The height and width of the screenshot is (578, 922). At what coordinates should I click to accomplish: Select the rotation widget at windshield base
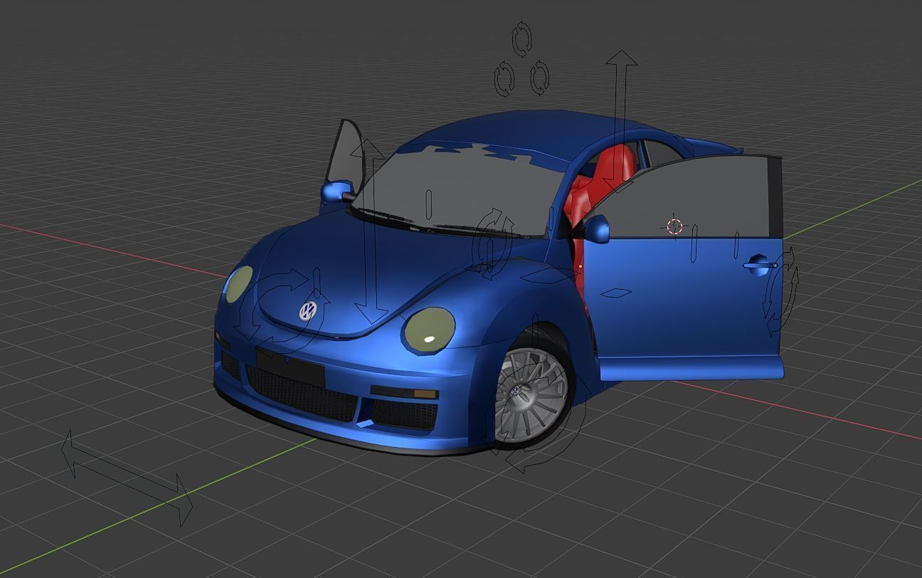click(492, 243)
